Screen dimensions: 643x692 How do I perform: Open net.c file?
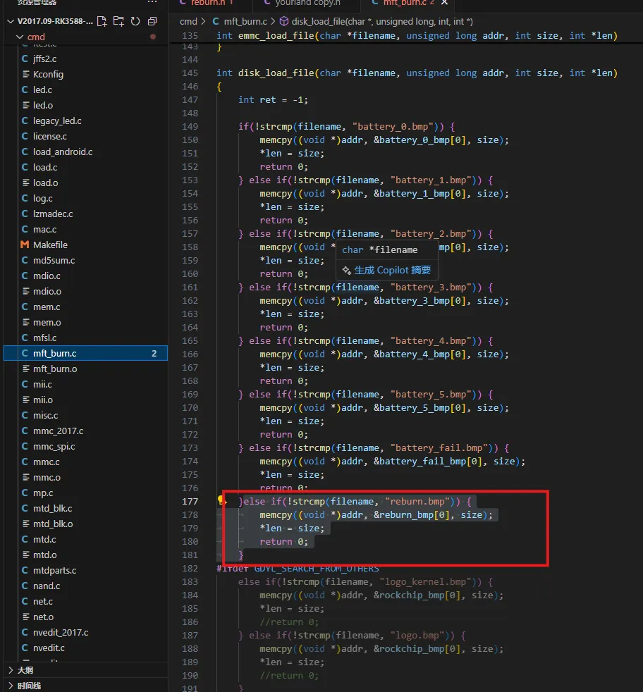tap(86, 601)
